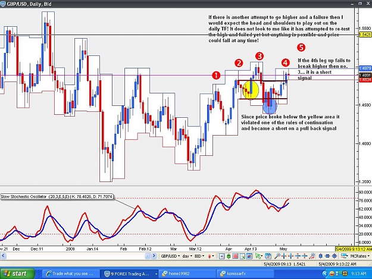This screenshot has height=279, width=372.
Task: Click the 1.4891 current price label
Action: coord(365,76)
